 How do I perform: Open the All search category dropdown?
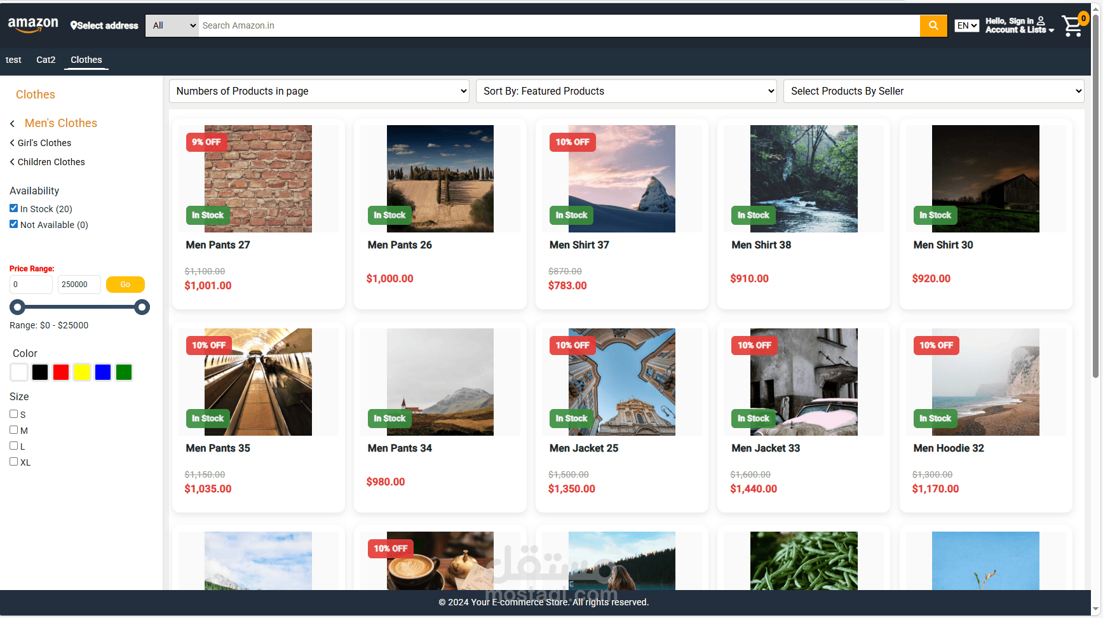coord(172,25)
